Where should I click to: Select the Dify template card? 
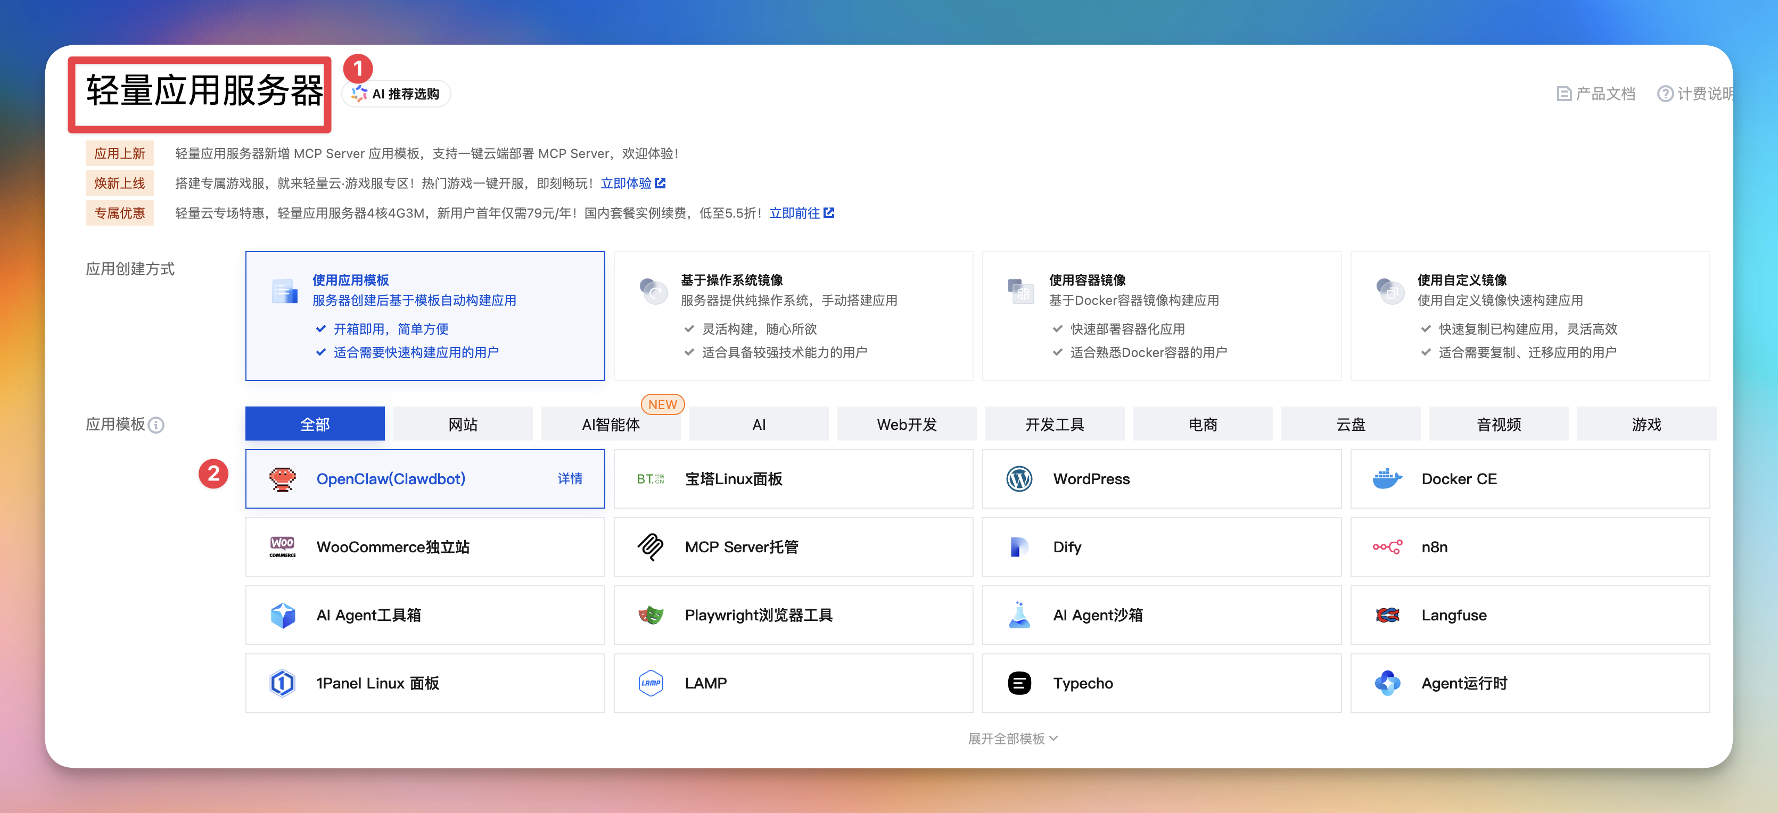1161,546
